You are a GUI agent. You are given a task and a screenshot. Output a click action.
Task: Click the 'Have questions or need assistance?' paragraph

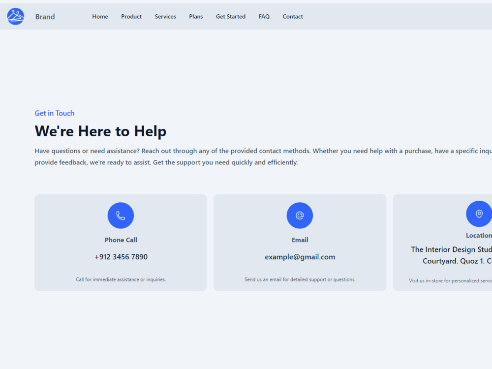(263, 156)
